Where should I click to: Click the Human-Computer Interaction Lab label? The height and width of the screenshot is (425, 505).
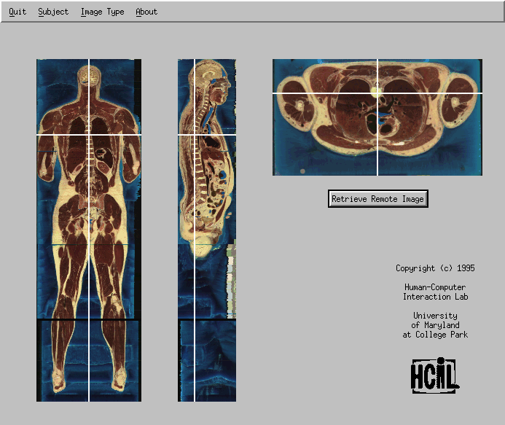(x=435, y=292)
